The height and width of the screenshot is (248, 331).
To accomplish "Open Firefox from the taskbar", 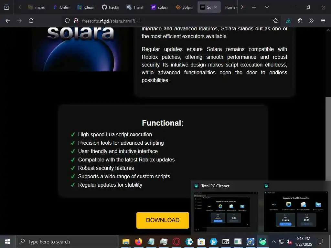I will pyautogui.click(x=139, y=242).
